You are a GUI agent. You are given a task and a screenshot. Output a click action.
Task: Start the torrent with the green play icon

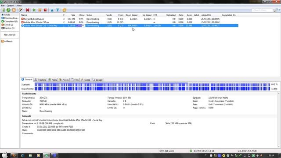tap(34, 10)
